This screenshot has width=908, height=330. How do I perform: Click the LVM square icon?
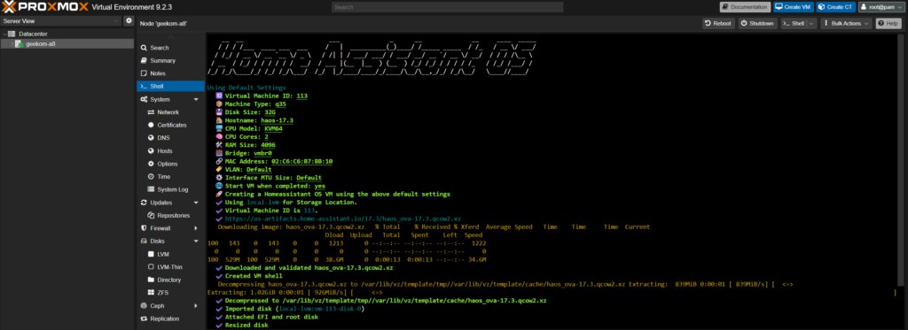coord(151,254)
